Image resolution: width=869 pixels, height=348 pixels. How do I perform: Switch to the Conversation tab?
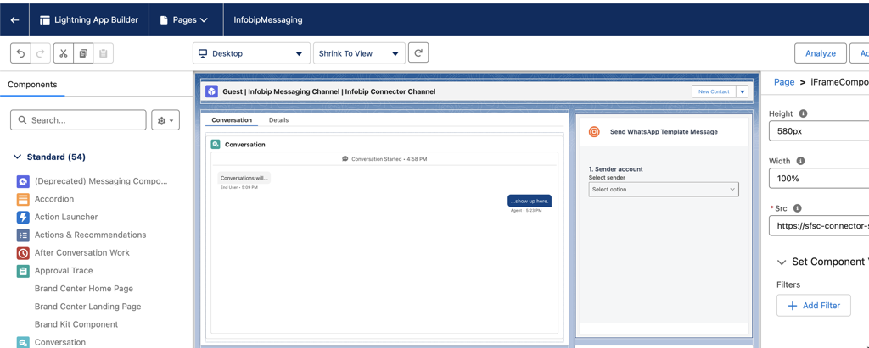point(232,120)
